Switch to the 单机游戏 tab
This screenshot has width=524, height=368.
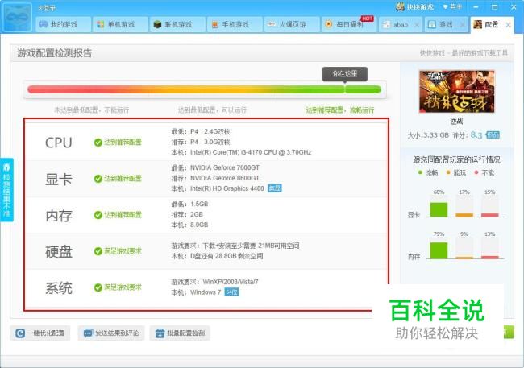pos(120,24)
